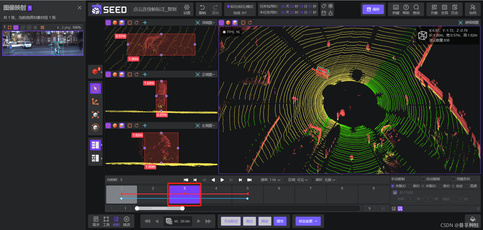This screenshot has width=483, height=230.
Task: Toggle purple wireframe cube in top view toolbar
Action: [x=108, y=23]
